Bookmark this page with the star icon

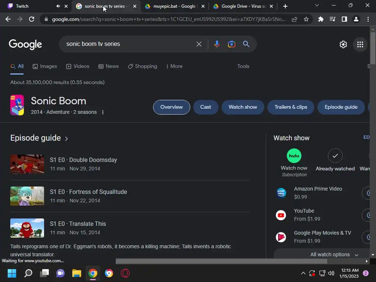click(306, 19)
